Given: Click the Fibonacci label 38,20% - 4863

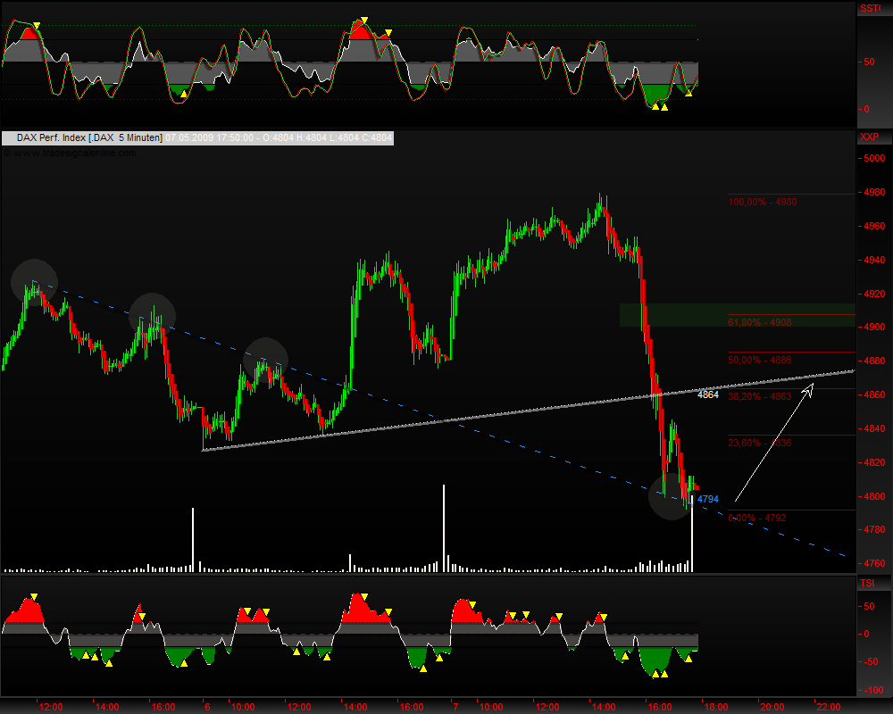Looking at the screenshot, I should (760, 396).
